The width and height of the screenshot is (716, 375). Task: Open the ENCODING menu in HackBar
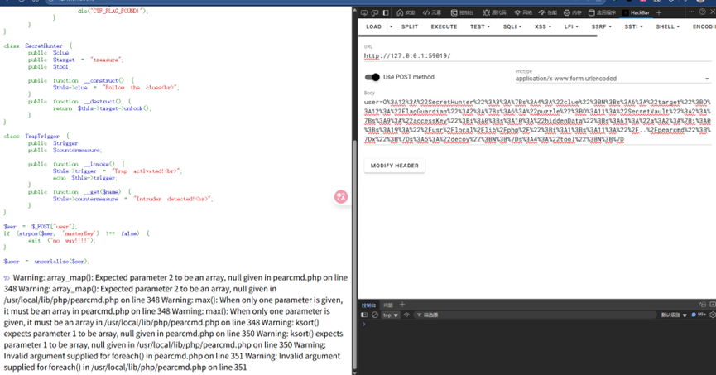tap(704, 27)
